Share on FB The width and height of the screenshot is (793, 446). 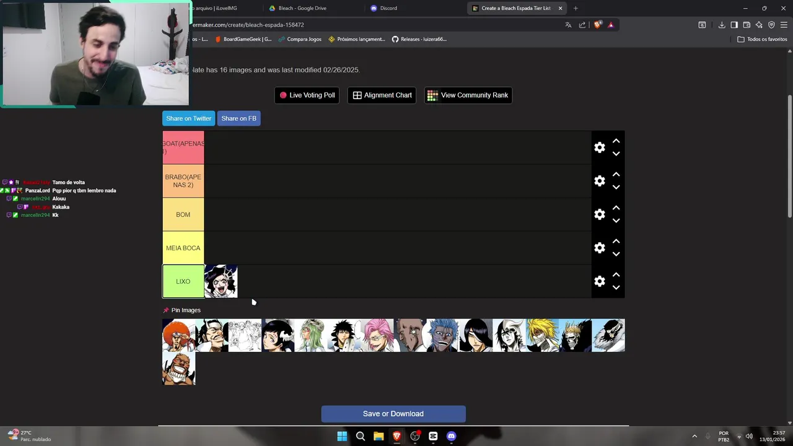pos(239,118)
